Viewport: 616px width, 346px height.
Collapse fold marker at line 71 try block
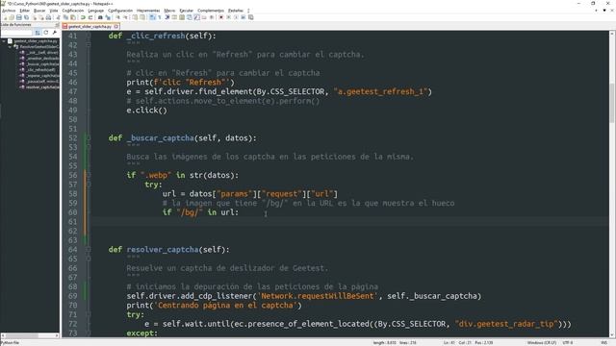89,314
